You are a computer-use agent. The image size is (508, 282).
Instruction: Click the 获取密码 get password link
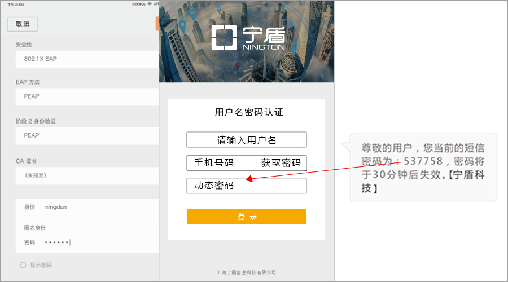(281, 163)
